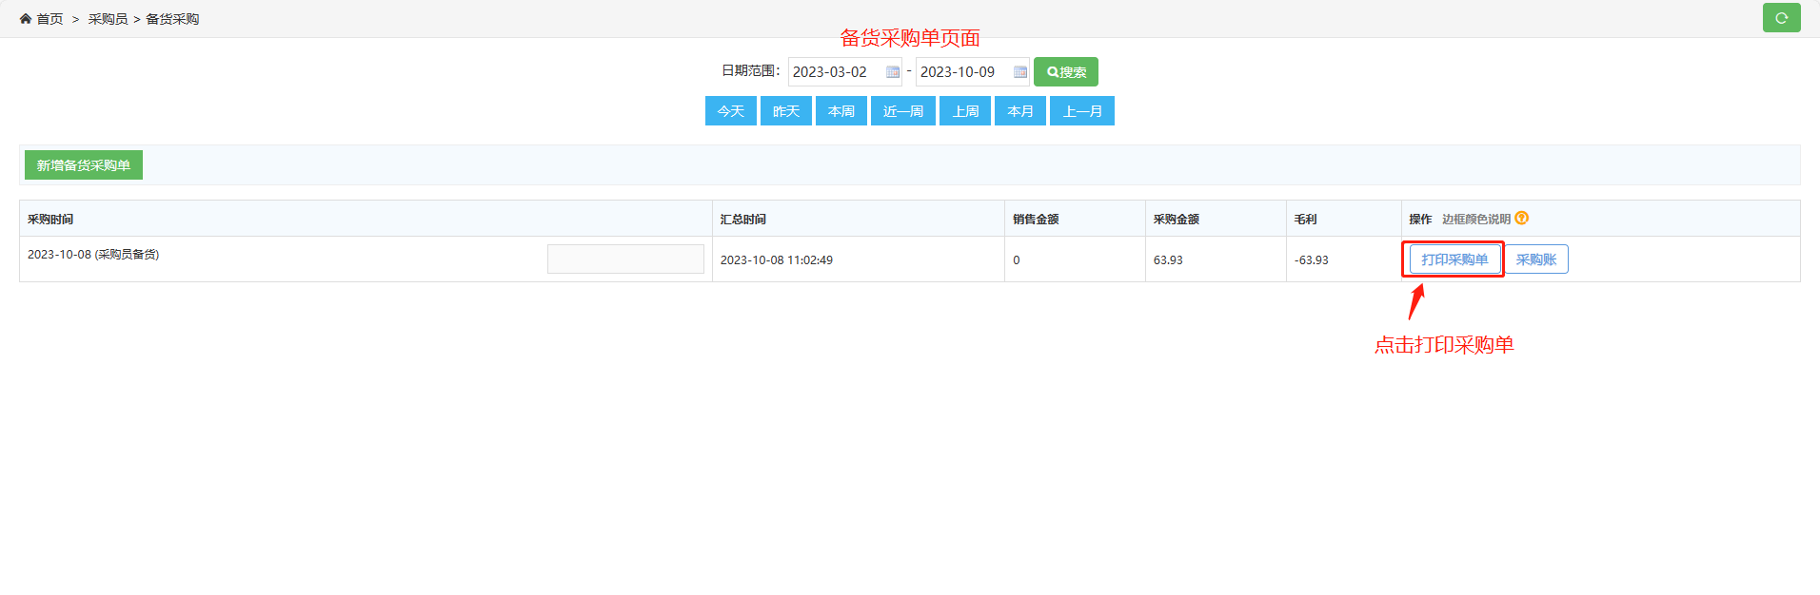Click the orange border color help icon
Viewport: 1820px width, 595px height.
pyautogui.click(x=1521, y=219)
